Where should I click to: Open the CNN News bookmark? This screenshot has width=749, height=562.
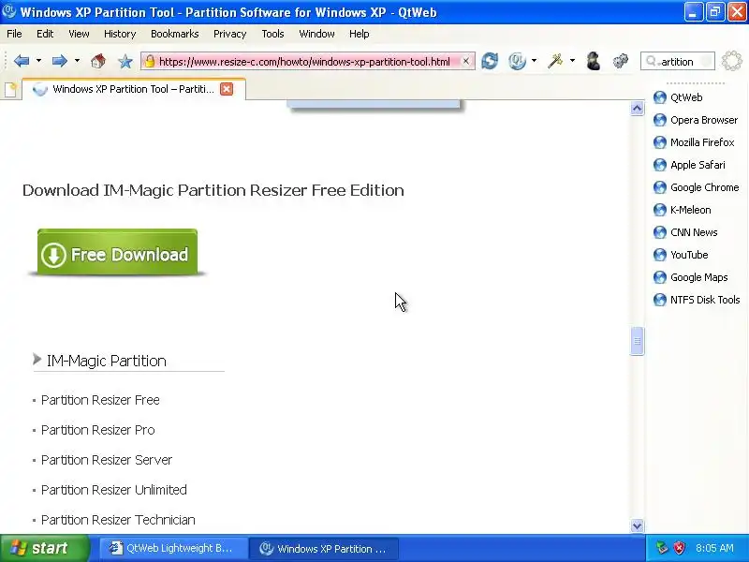tap(685, 232)
